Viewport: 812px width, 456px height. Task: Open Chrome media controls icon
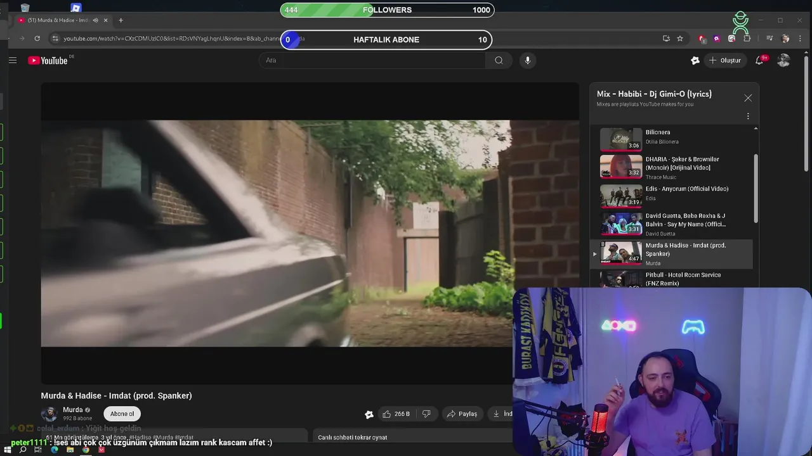tap(769, 39)
